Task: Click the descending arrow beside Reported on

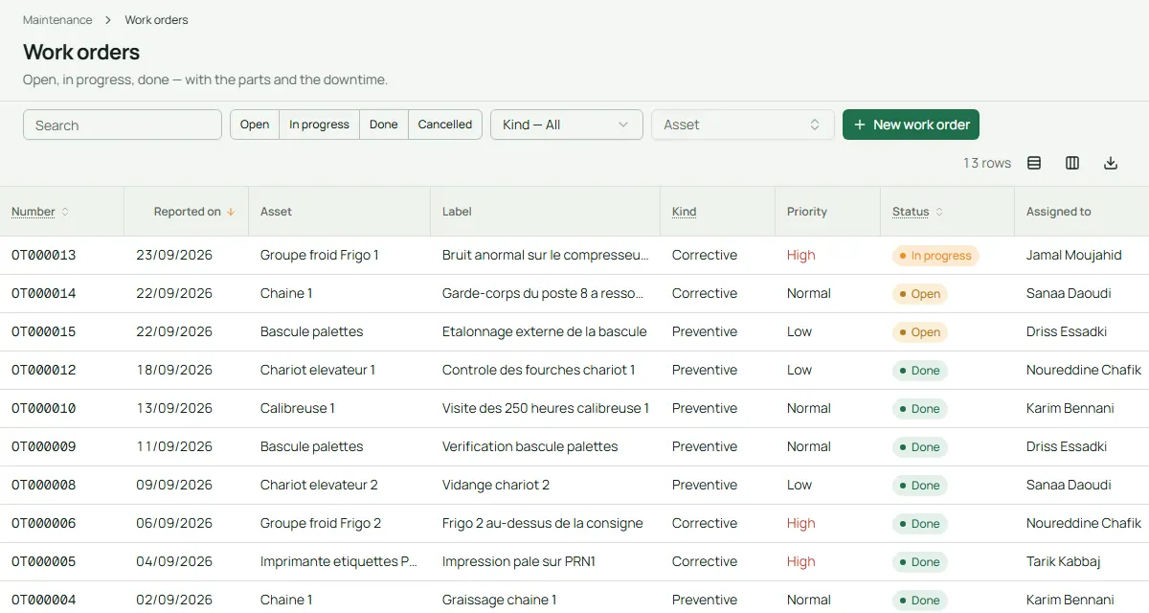Action: (x=231, y=212)
